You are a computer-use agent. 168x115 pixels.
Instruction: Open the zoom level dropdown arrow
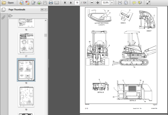(x=112, y=3)
